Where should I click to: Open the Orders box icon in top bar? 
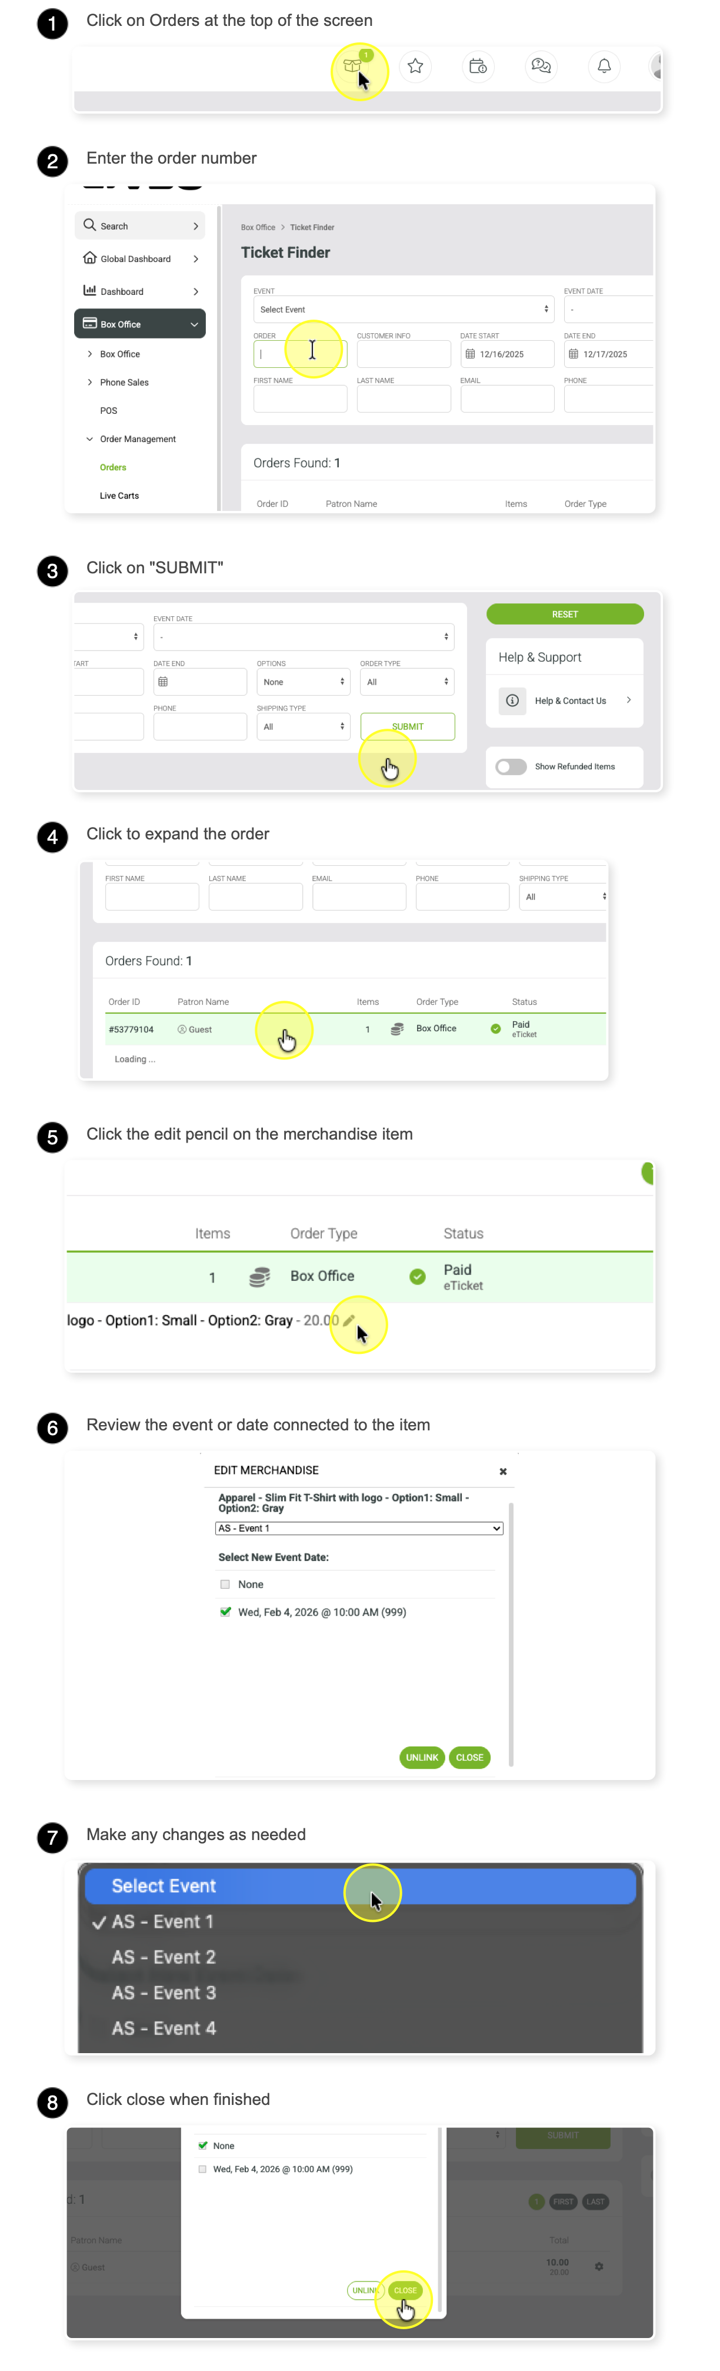(352, 67)
